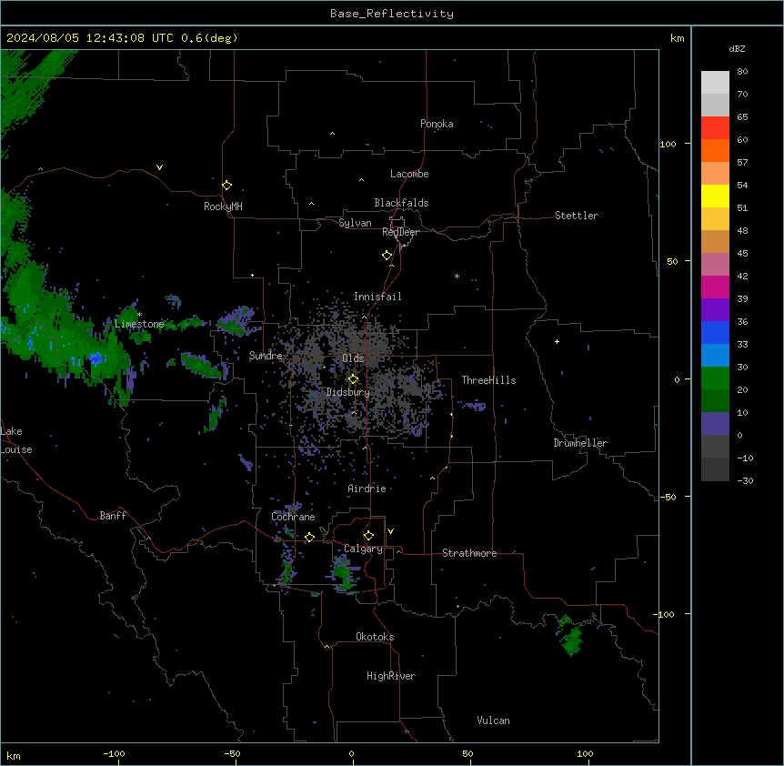Click the Drumheller city label

[580, 443]
